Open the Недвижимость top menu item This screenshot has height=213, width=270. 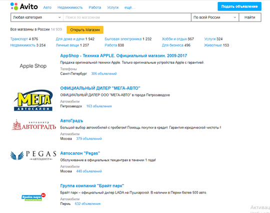pos(70,7)
